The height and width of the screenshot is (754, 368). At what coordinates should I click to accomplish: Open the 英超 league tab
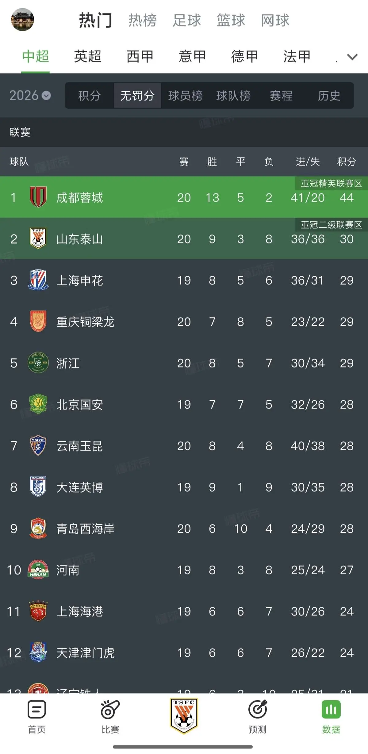(88, 56)
